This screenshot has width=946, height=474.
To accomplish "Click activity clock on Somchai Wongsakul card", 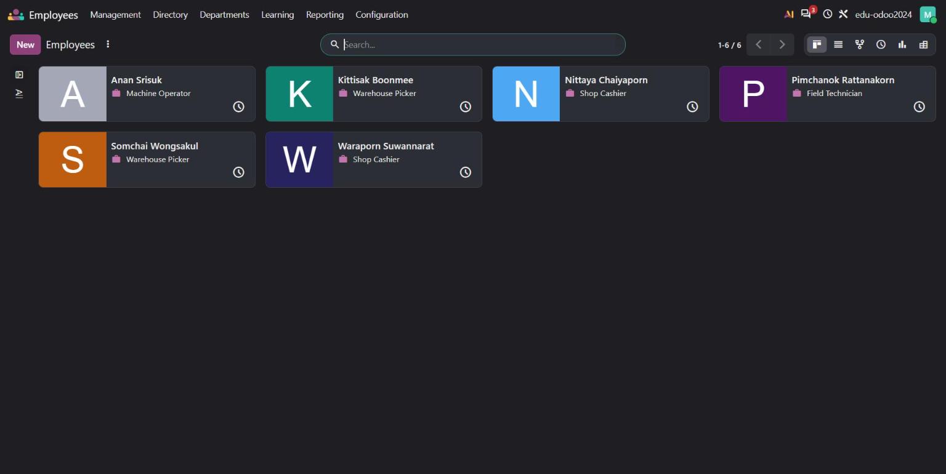I will click(x=238, y=172).
